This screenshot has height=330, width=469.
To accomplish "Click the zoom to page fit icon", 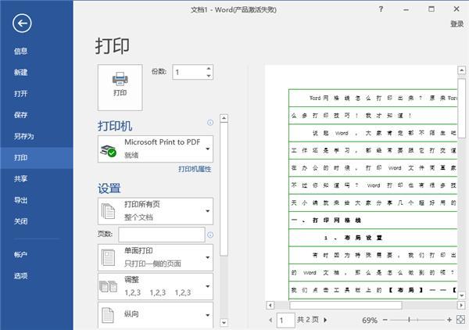I will pyautogui.click(x=460, y=320).
